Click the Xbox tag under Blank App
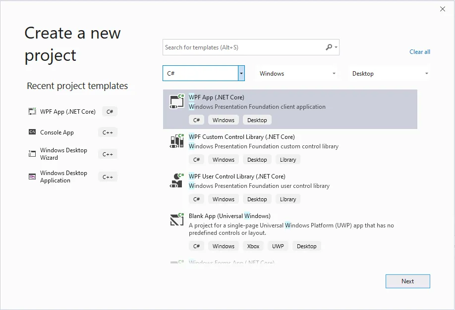The height and width of the screenshot is (310, 455). click(x=253, y=246)
